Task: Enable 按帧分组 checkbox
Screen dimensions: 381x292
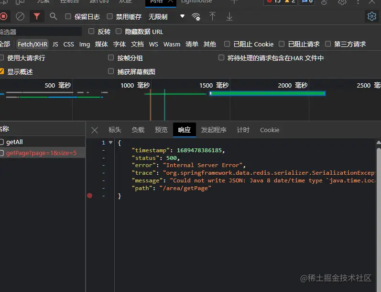Action: (x=111, y=57)
